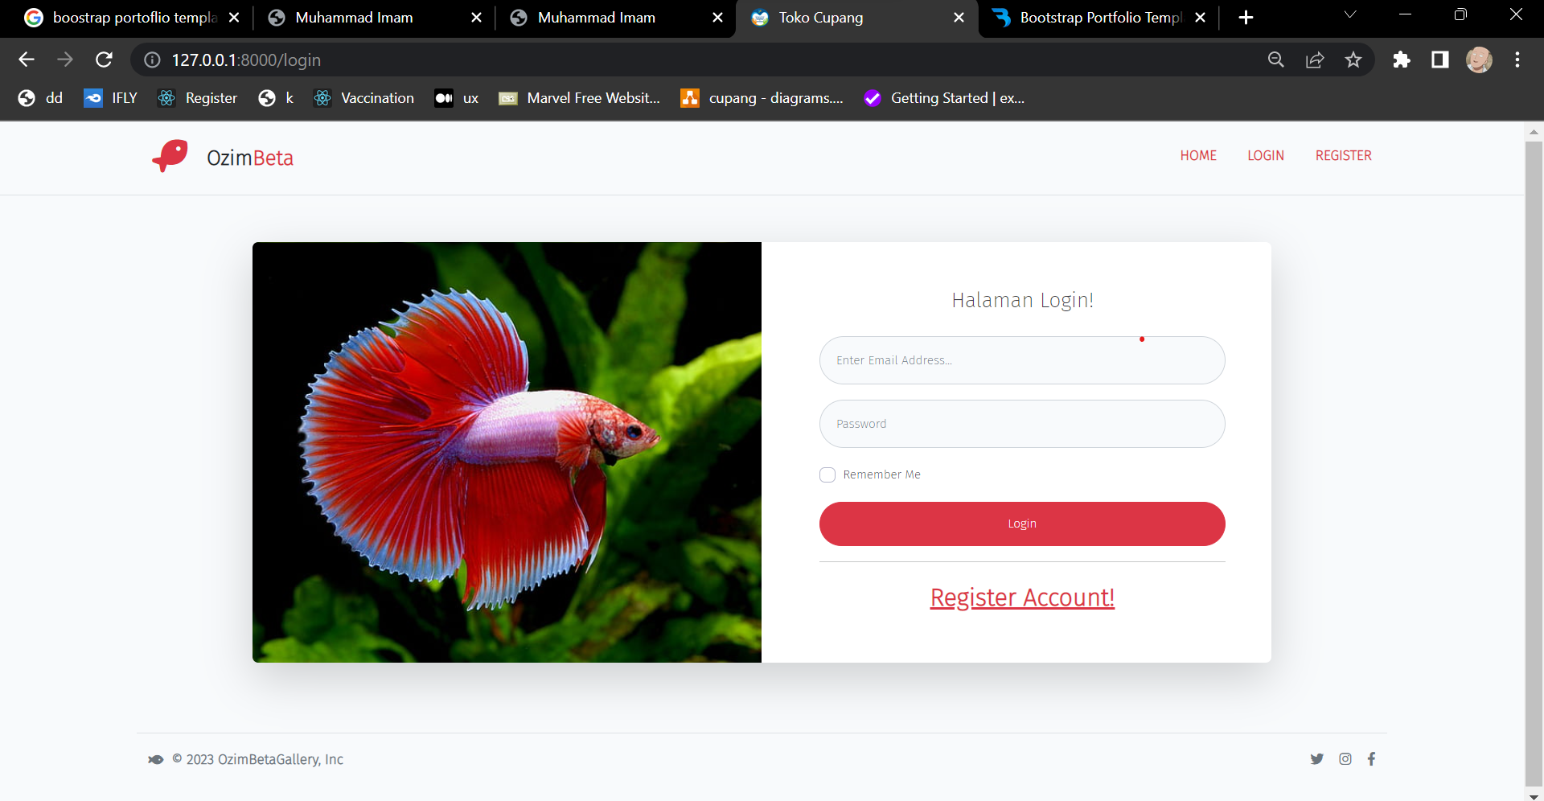Image resolution: width=1544 pixels, height=801 pixels.
Task: Focus the Enter Email Address field
Action: pos(1021,360)
